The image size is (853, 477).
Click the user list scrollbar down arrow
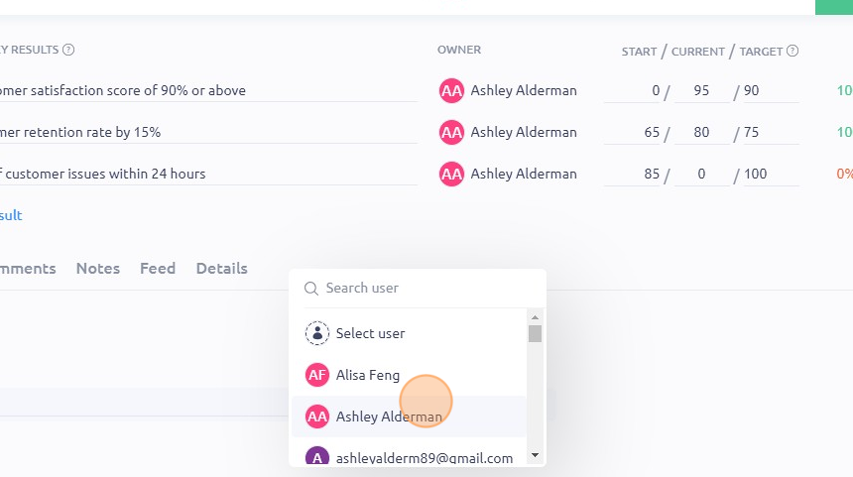pos(535,455)
